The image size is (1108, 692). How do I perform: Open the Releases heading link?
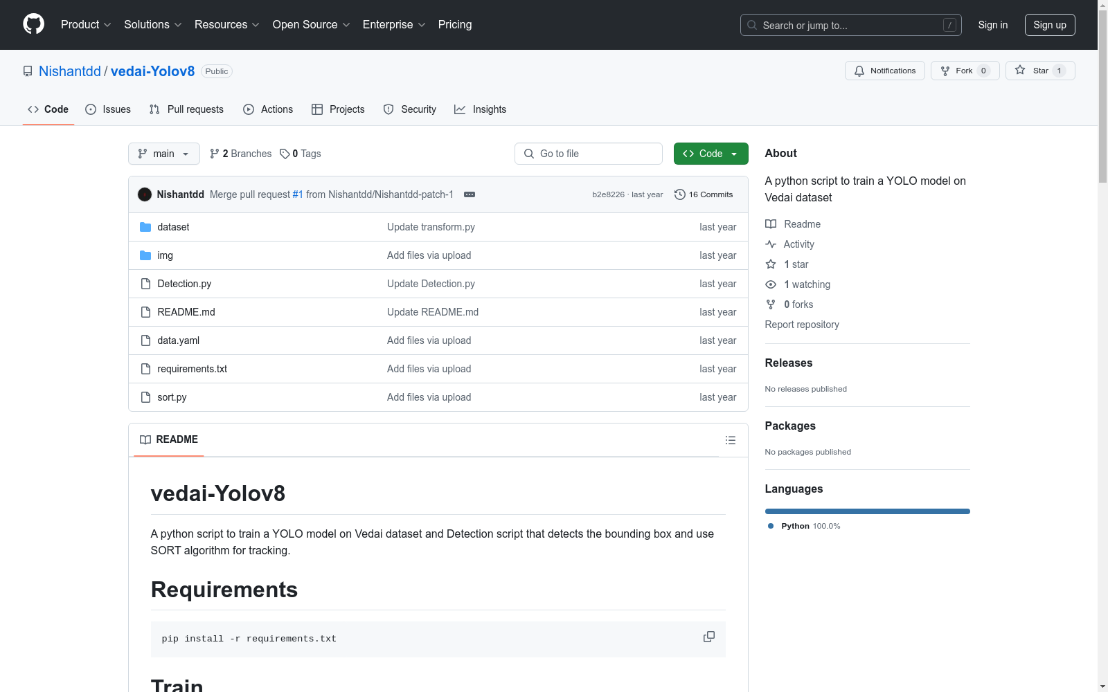pyautogui.click(x=789, y=363)
